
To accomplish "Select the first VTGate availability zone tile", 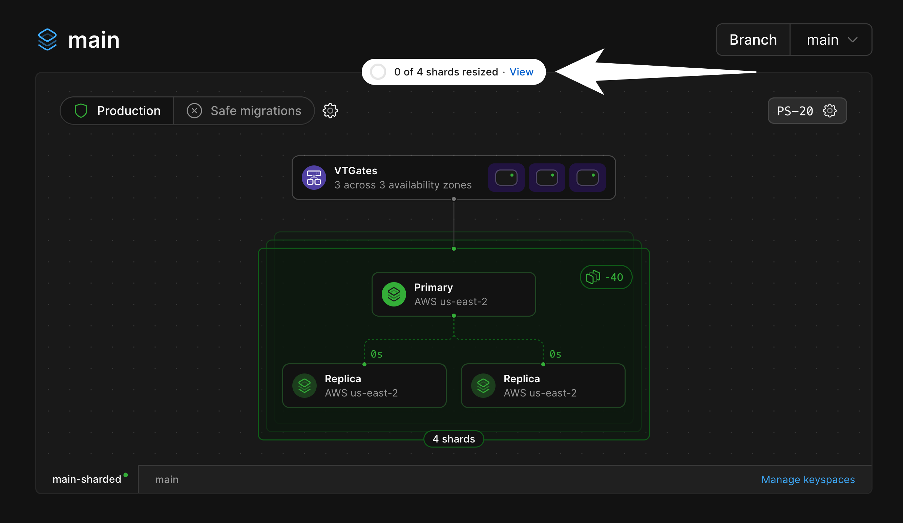I will 506,178.
